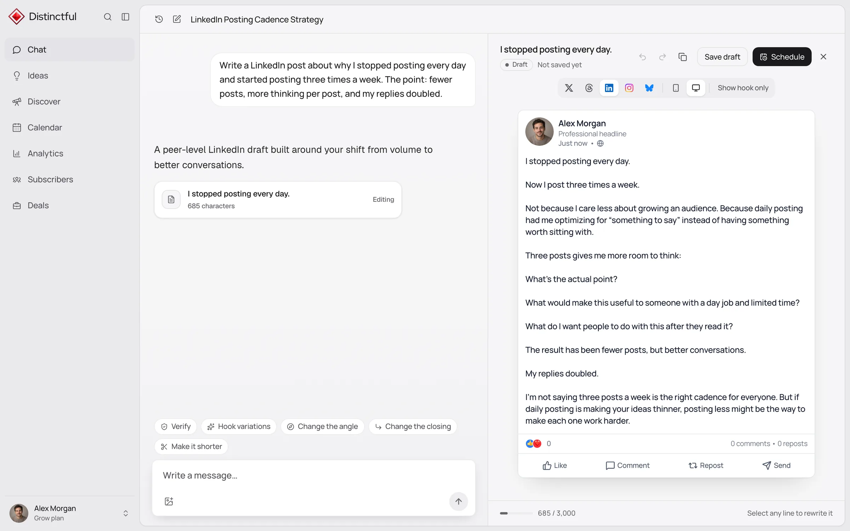Viewport: 850px width, 531px height.
Task: Select the LinkedIn preview icon
Action: [609, 88]
